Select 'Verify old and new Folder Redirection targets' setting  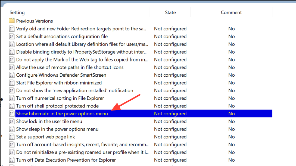pos(81,29)
